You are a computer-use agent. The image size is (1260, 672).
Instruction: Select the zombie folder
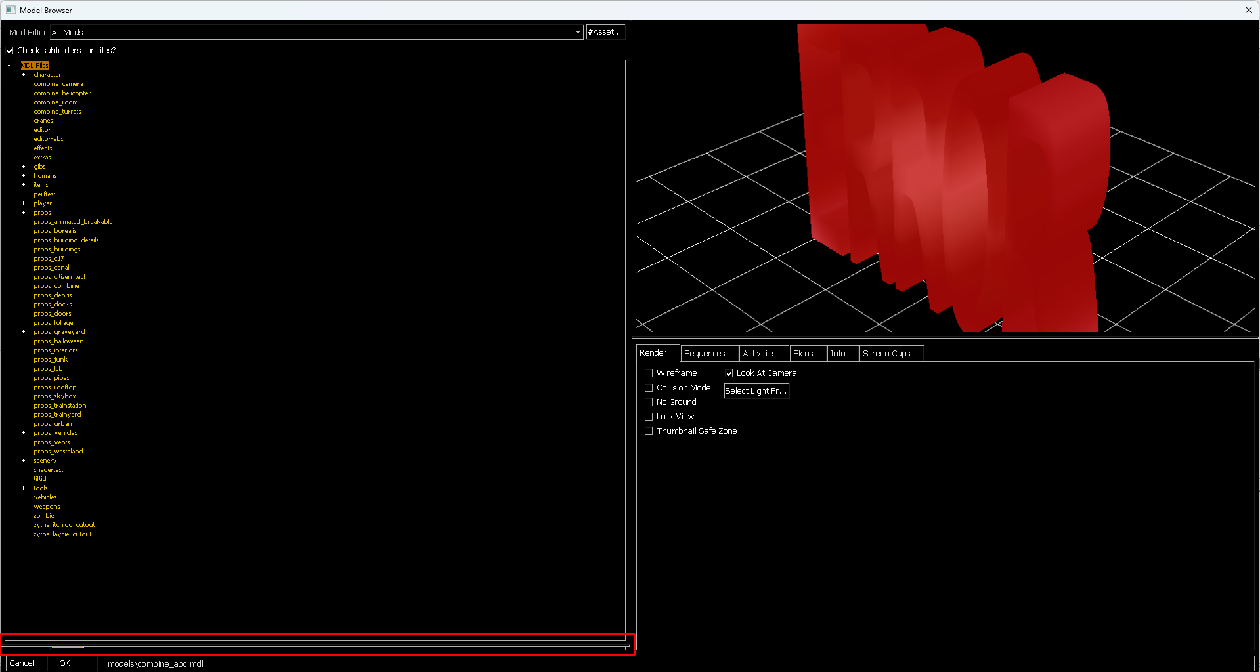(44, 516)
